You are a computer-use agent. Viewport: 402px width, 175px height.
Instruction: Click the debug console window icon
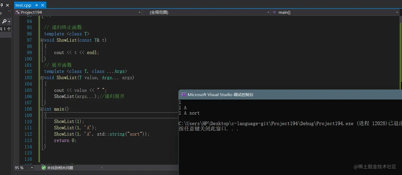[183, 95]
